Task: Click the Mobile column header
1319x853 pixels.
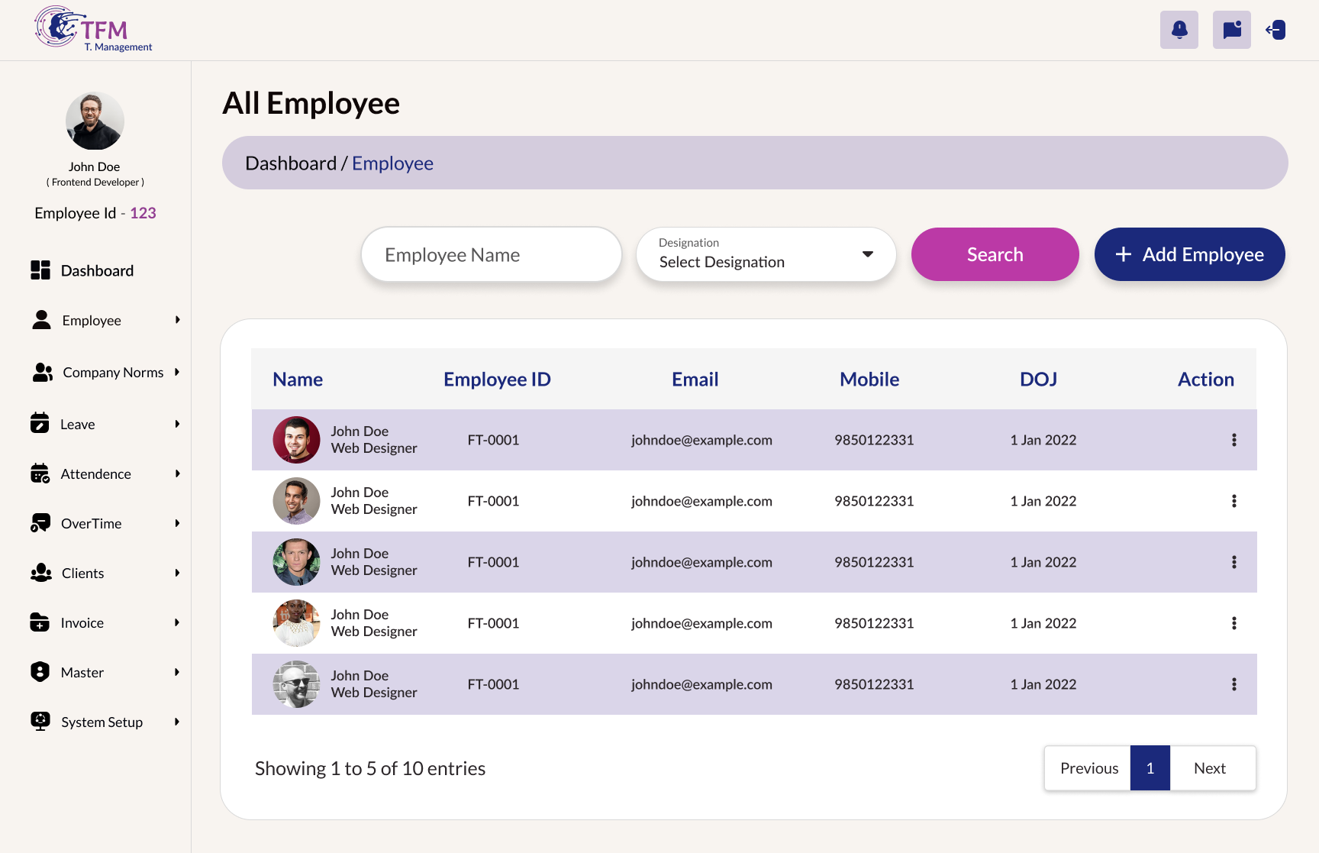Action: 869,380
